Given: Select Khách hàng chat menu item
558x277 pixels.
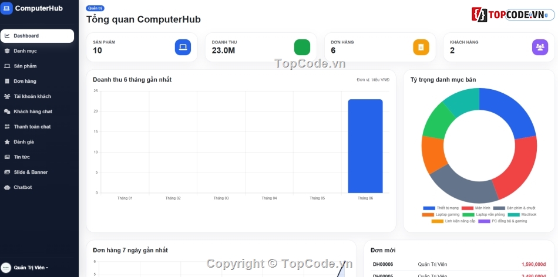Looking at the screenshot, I should tap(38, 112).
